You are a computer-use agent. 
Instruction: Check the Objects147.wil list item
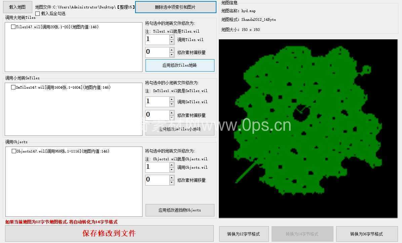click(14, 151)
